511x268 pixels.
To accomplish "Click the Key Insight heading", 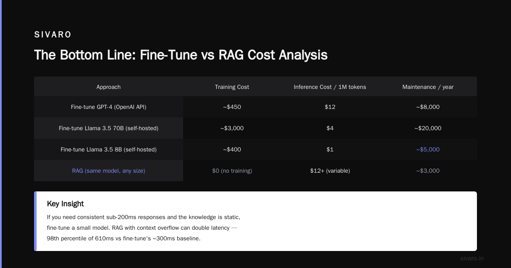I will pos(65,204).
